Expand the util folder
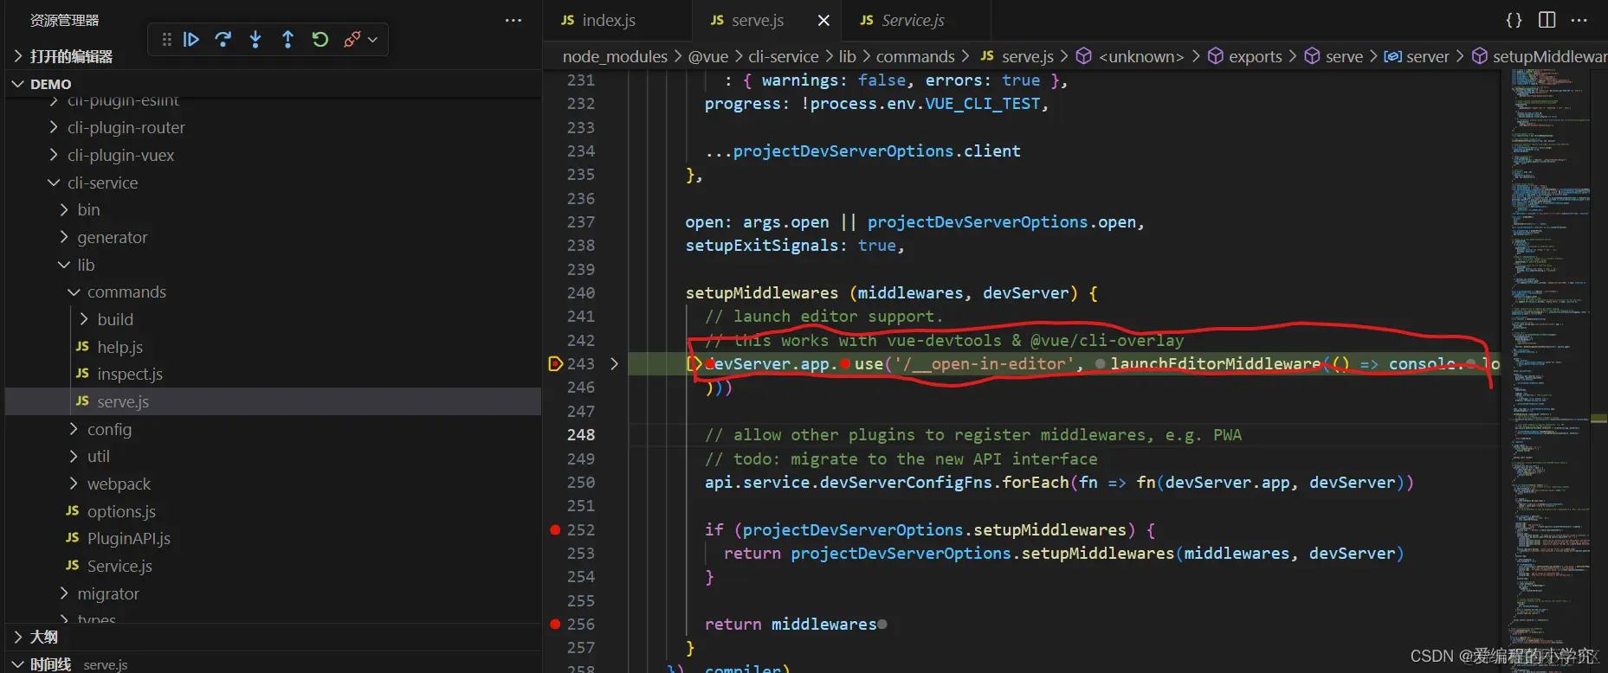This screenshot has height=673, width=1608. tap(99, 457)
